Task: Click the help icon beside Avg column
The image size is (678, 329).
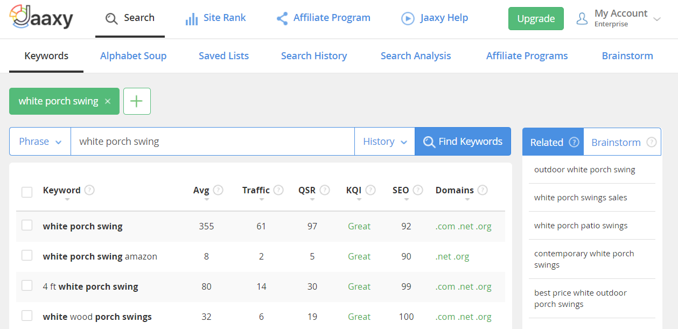Action: click(218, 190)
